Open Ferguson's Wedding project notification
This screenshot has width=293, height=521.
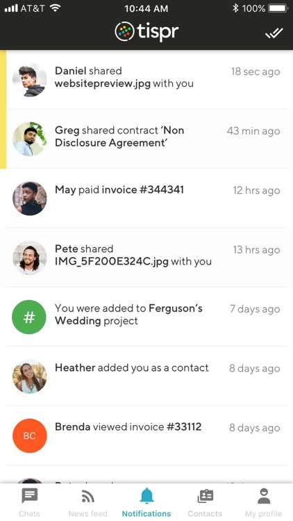149,317
